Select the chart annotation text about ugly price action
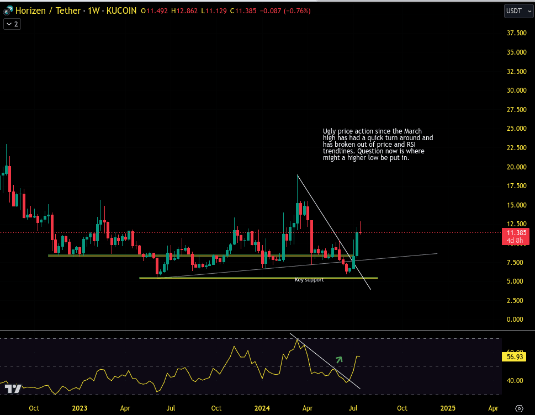The image size is (535, 415). coord(378,144)
